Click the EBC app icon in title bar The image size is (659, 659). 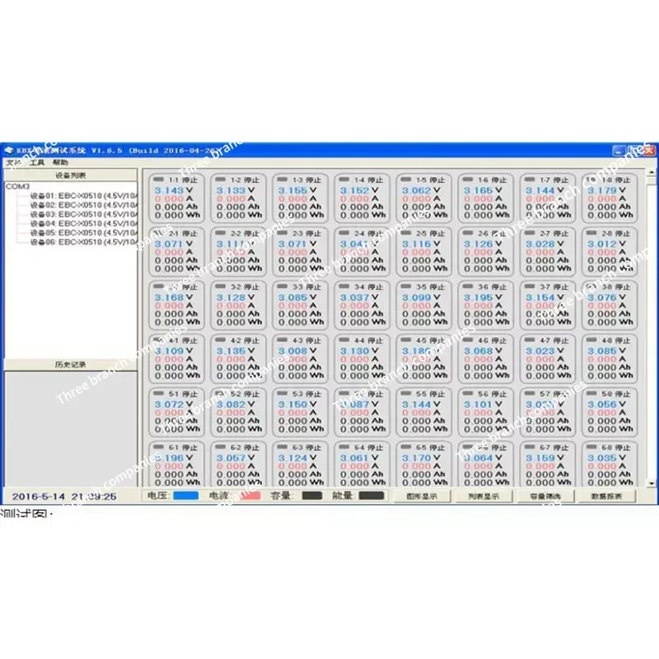9,151
